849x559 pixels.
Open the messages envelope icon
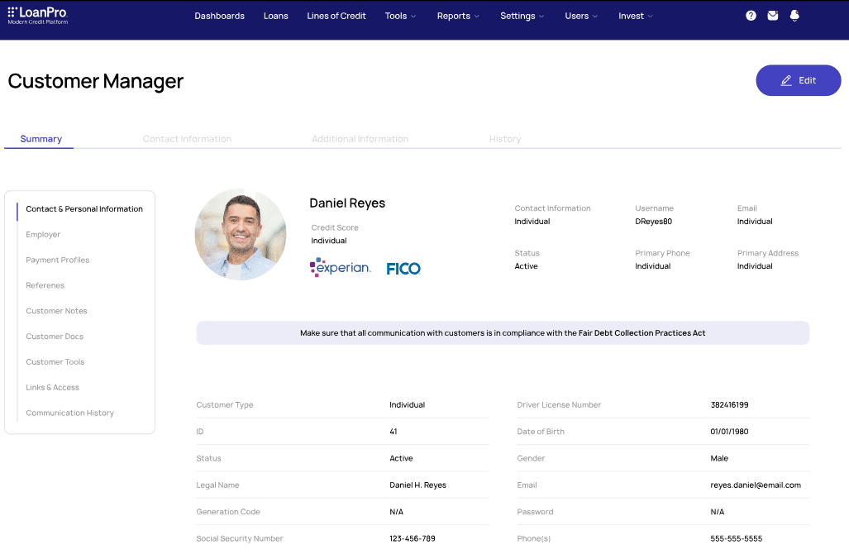pyautogui.click(x=772, y=15)
